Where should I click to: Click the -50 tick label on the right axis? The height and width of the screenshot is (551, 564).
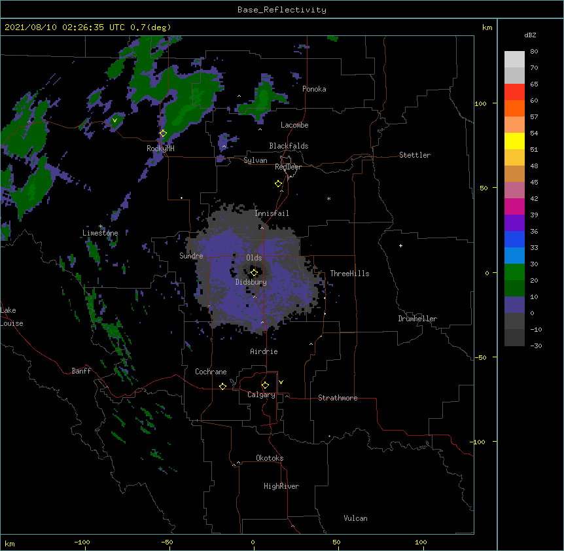point(480,357)
